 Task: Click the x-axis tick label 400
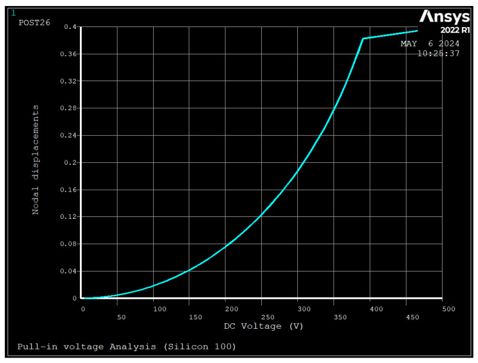(376, 309)
